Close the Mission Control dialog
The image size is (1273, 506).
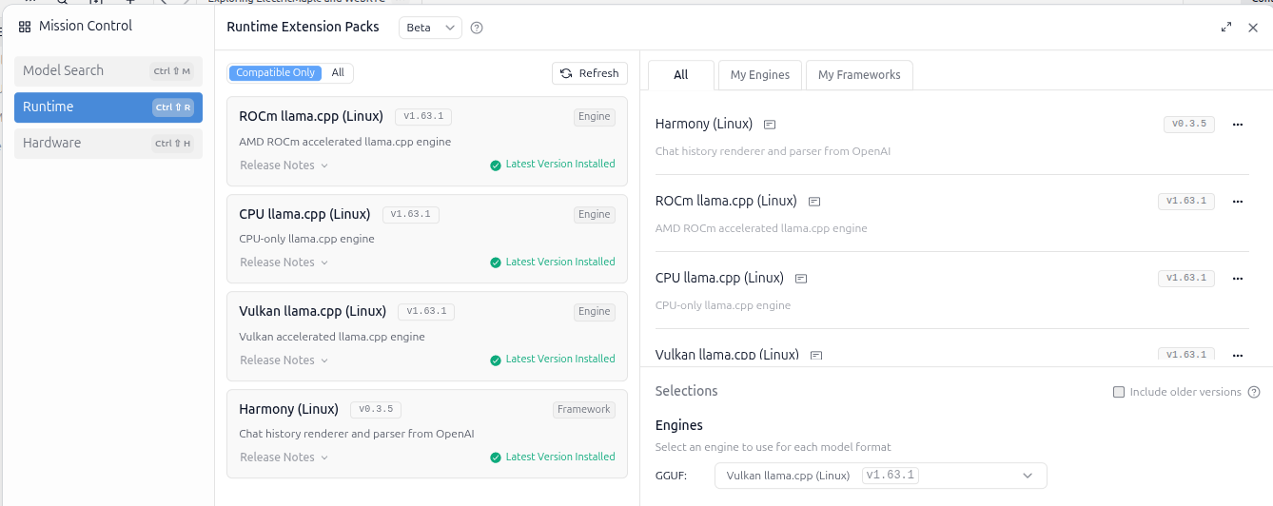click(x=1253, y=28)
